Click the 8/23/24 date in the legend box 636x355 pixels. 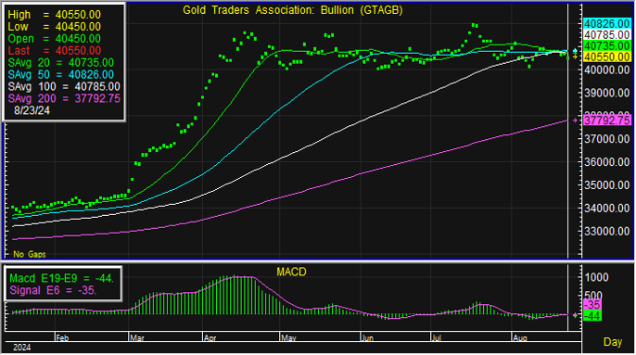32,110
